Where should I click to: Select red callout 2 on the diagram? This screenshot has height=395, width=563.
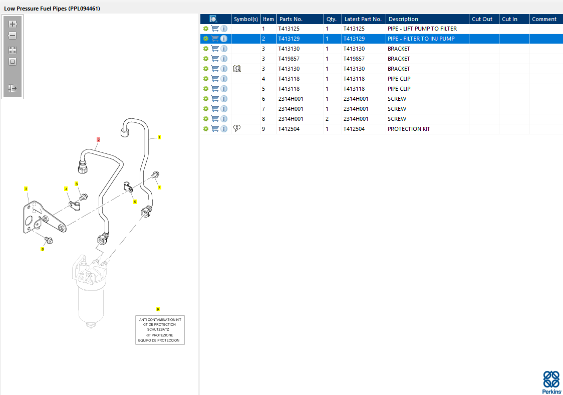point(98,140)
